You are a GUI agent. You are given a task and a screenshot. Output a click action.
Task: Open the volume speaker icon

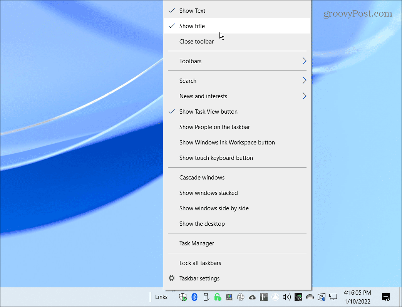(287, 297)
